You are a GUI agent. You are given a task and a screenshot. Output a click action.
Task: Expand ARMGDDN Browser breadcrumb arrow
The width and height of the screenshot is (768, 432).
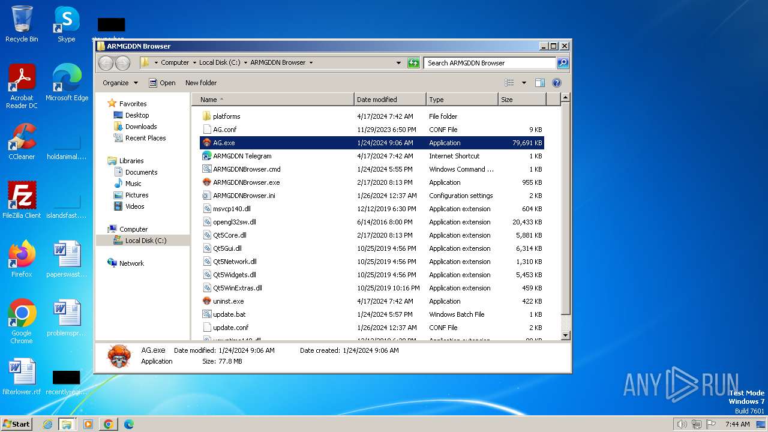[x=311, y=62]
